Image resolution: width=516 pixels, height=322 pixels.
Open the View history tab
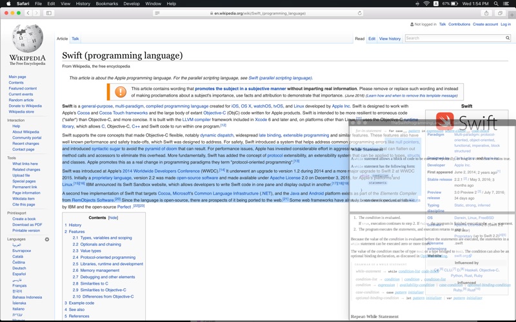[x=390, y=39]
